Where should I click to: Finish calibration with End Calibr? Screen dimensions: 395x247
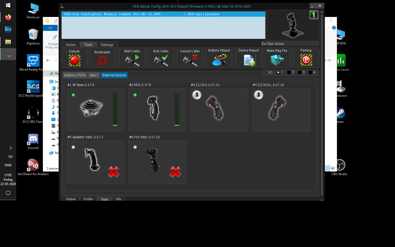161,60
